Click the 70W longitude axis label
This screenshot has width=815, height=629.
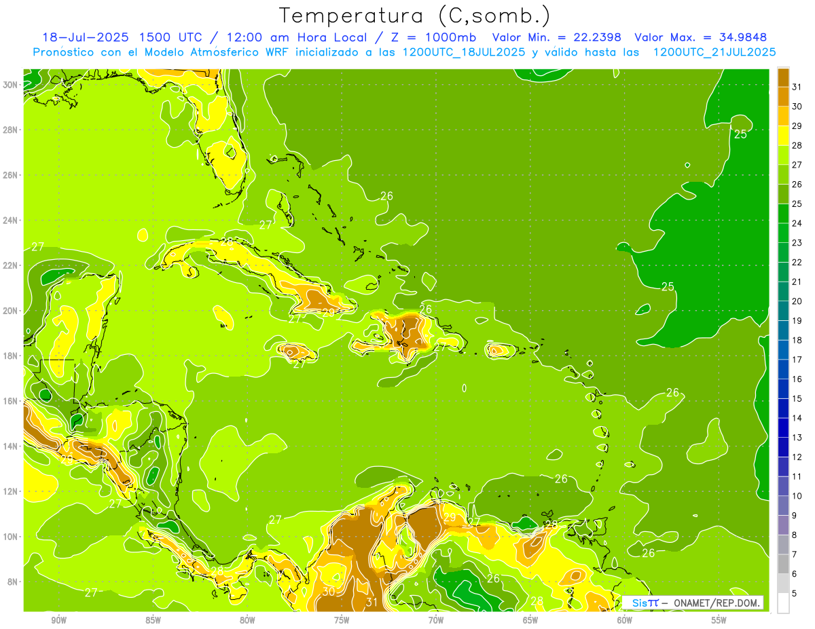click(436, 620)
